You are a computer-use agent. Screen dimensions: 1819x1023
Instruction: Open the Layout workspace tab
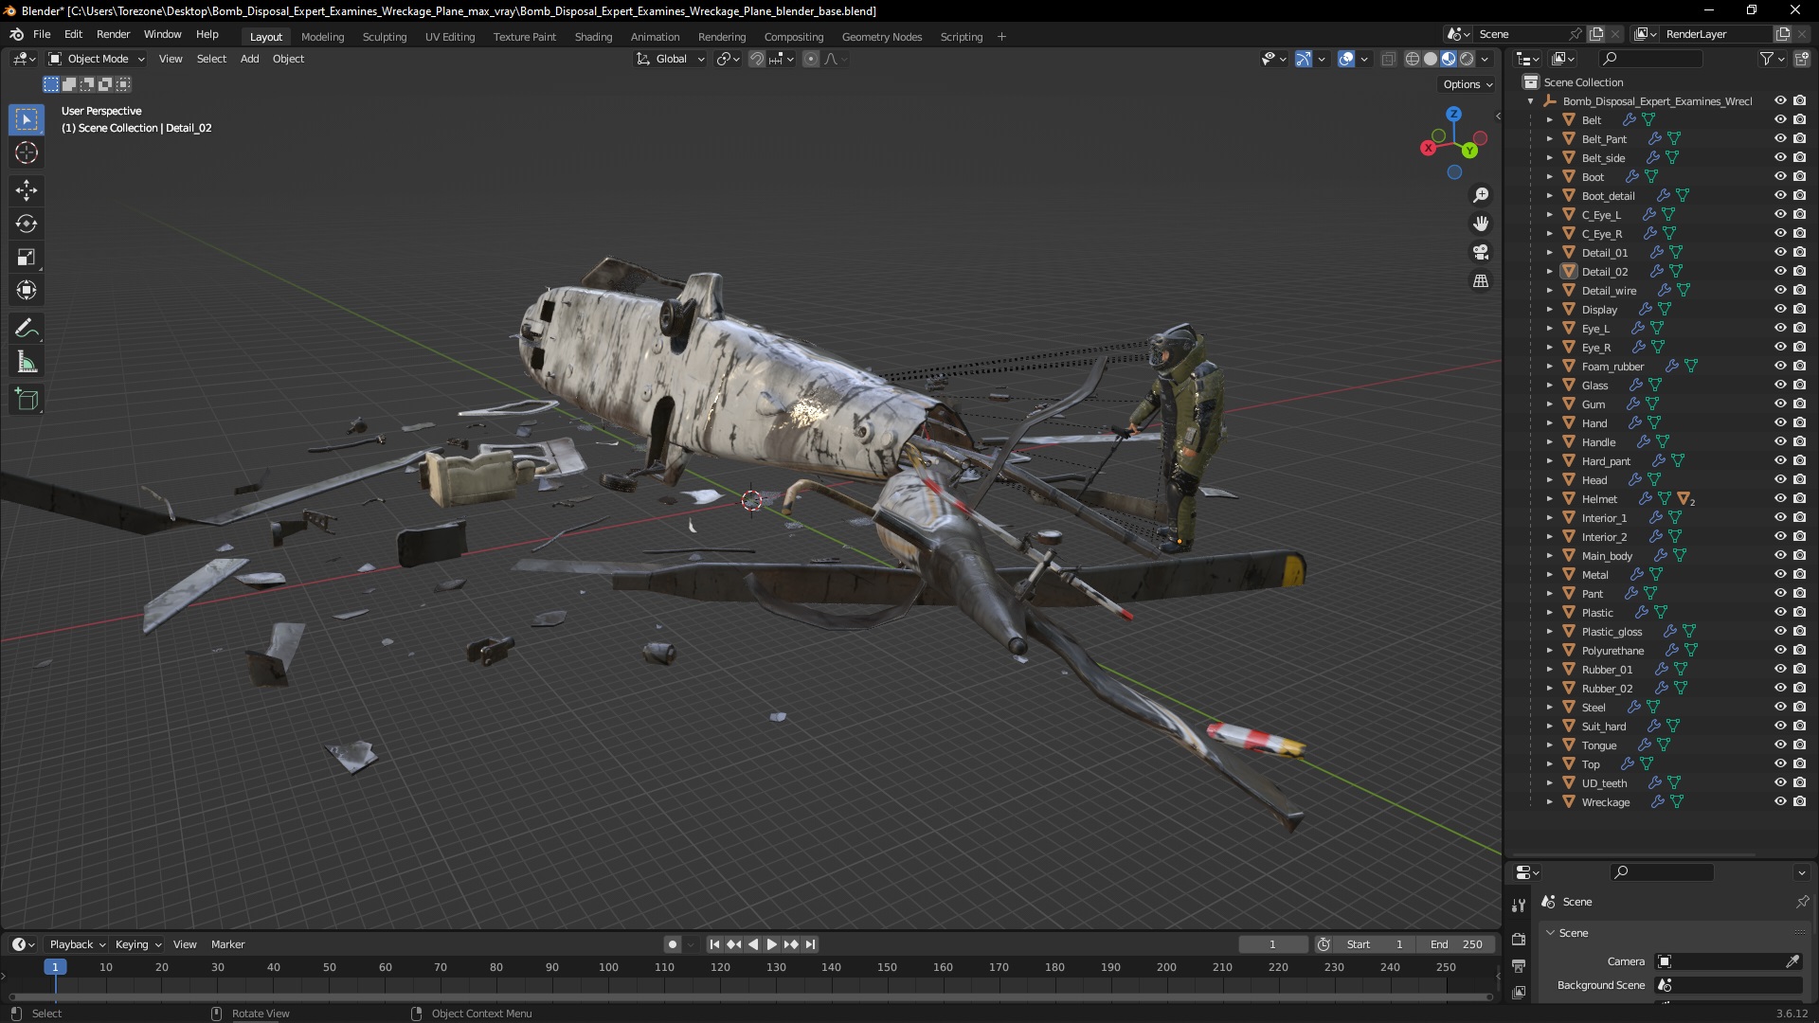click(x=266, y=36)
